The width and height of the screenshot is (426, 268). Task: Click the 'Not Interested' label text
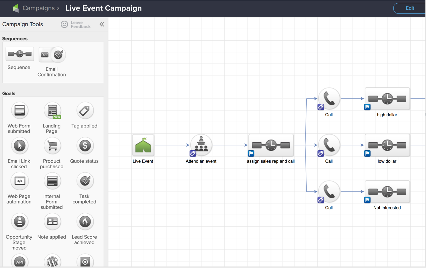click(x=387, y=208)
